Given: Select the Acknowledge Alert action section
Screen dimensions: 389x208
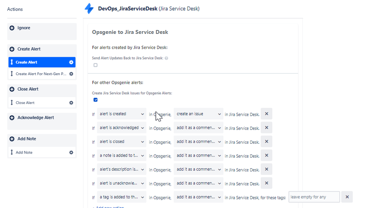Looking at the screenshot, I should [x=42, y=121].
